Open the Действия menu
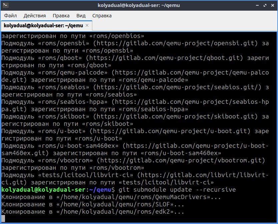Screen dimensions: 278x224 coord(35,16)
